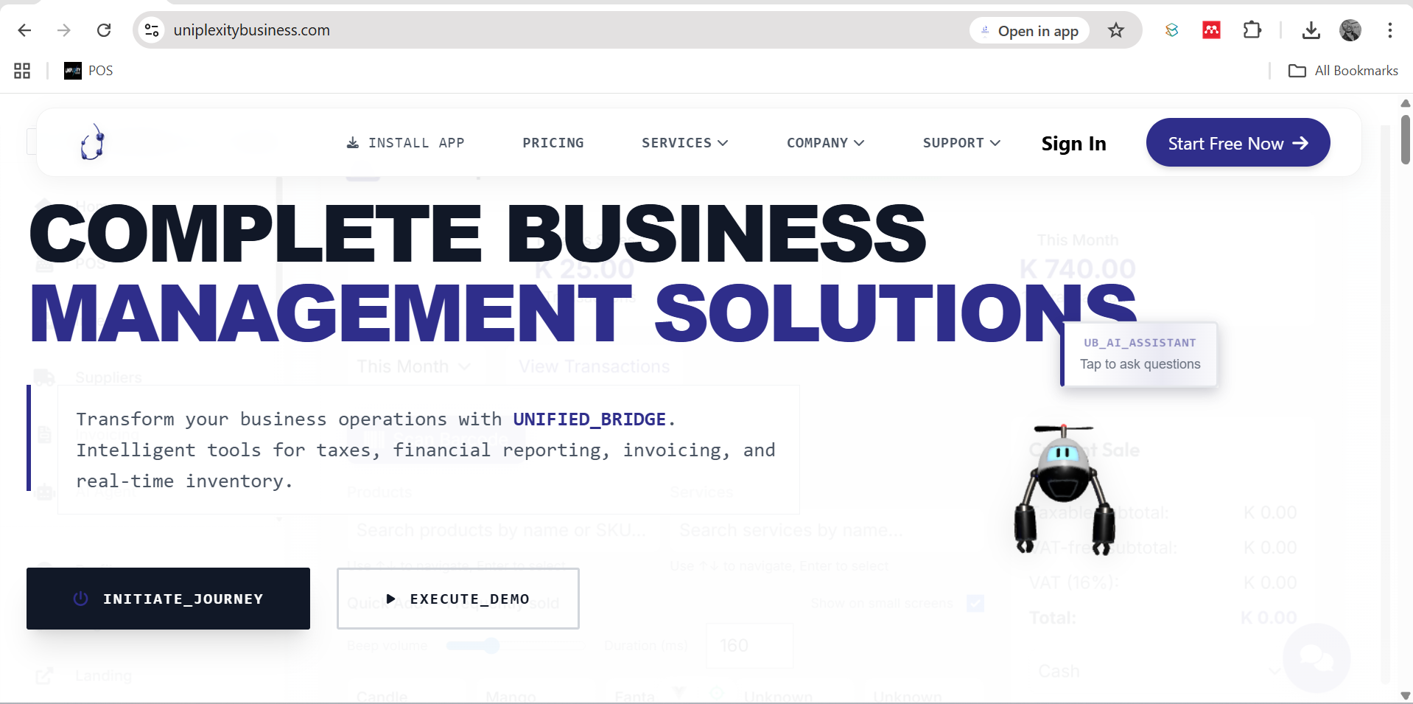Image resolution: width=1413 pixels, height=704 pixels.
Task: Click the page vertical scrollbar thumb
Action: click(1406, 140)
